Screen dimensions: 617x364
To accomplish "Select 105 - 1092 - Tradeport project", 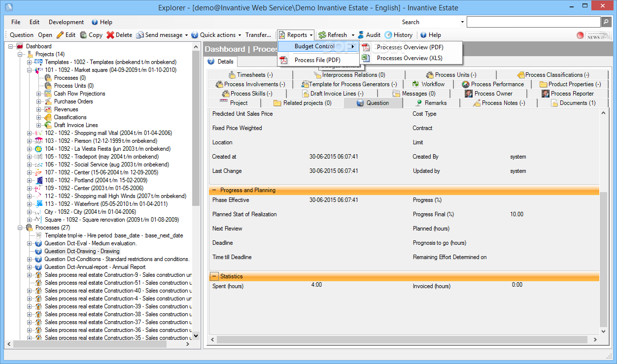I will (x=102, y=157).
